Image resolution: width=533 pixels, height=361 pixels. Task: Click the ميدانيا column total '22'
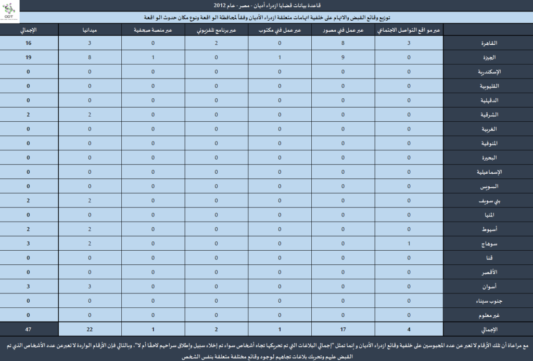pos(90,329)
